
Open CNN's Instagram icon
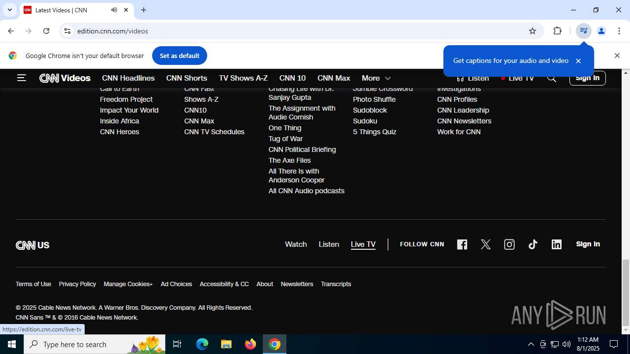pyautogui.click(x=509, y=244)
